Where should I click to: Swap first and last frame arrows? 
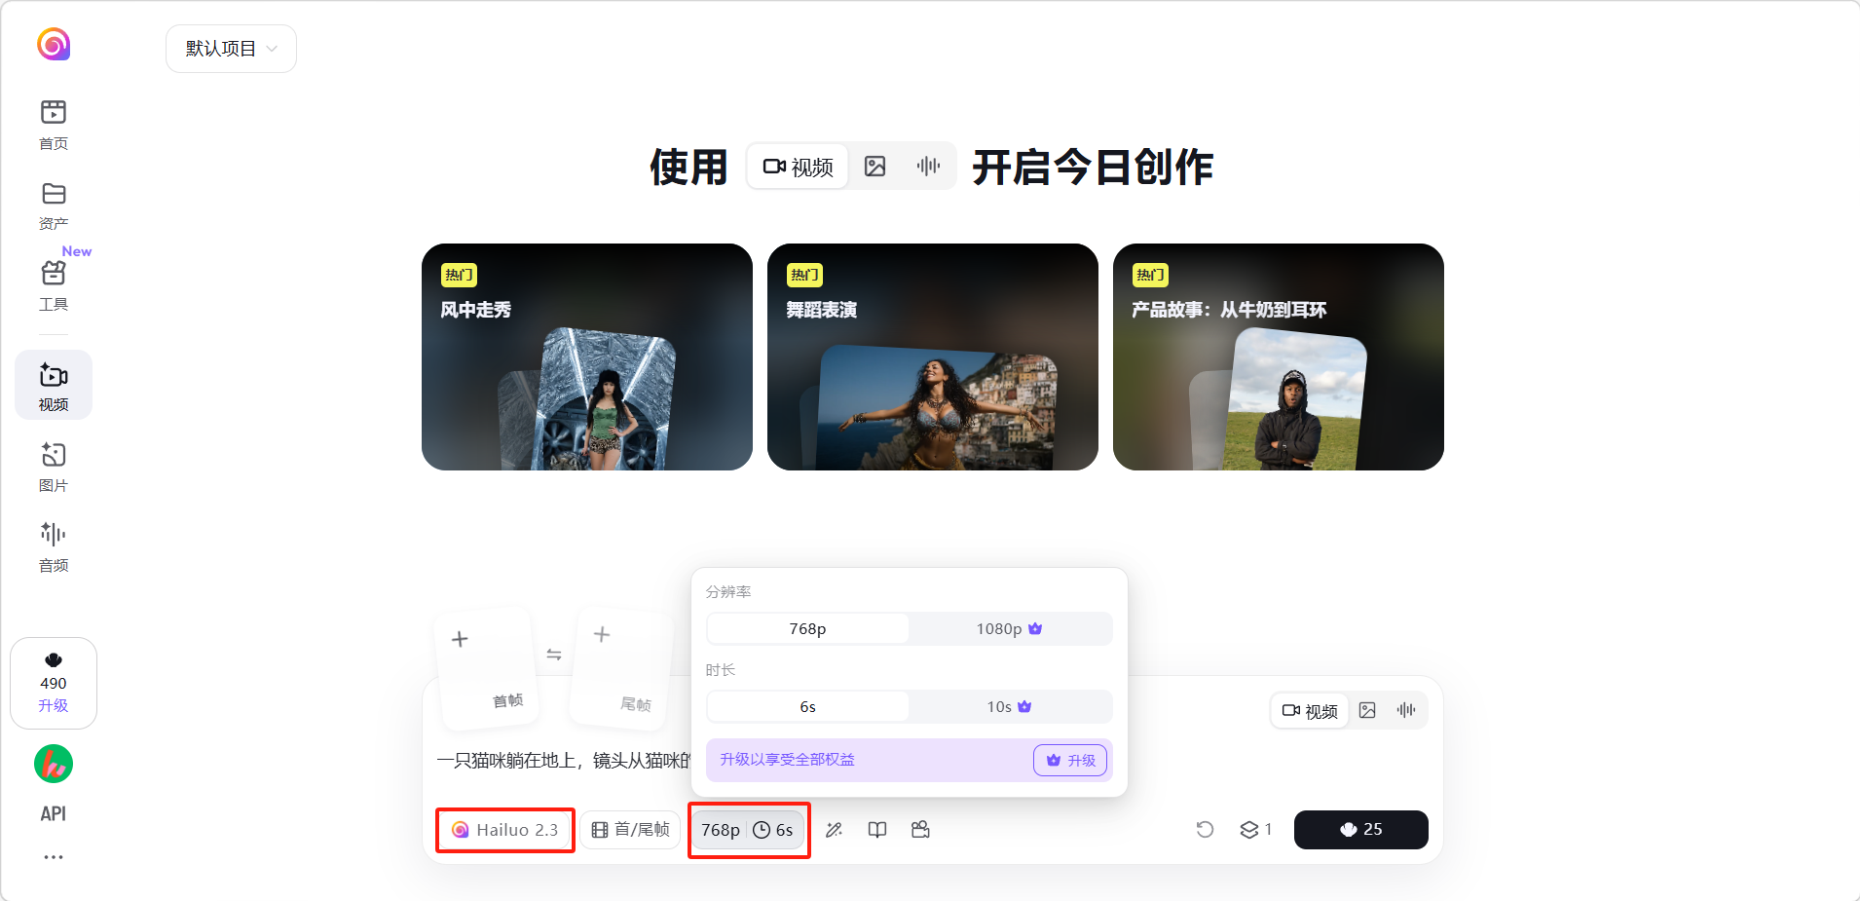click(x=554, y=655)
